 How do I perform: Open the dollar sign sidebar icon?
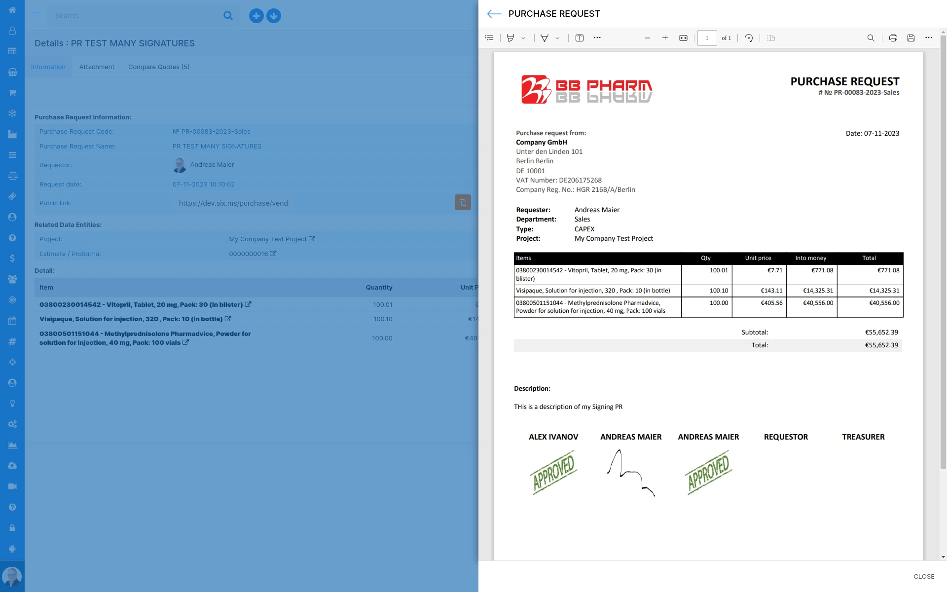(x=12, y=259)
